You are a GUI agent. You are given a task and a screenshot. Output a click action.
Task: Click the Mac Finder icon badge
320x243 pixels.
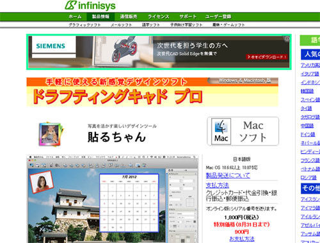221,131
